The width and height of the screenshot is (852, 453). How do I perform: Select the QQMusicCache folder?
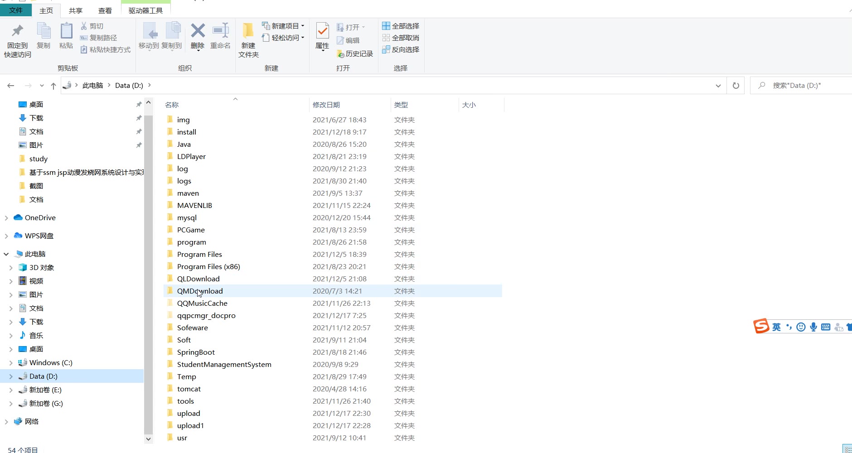coord(333,304)
